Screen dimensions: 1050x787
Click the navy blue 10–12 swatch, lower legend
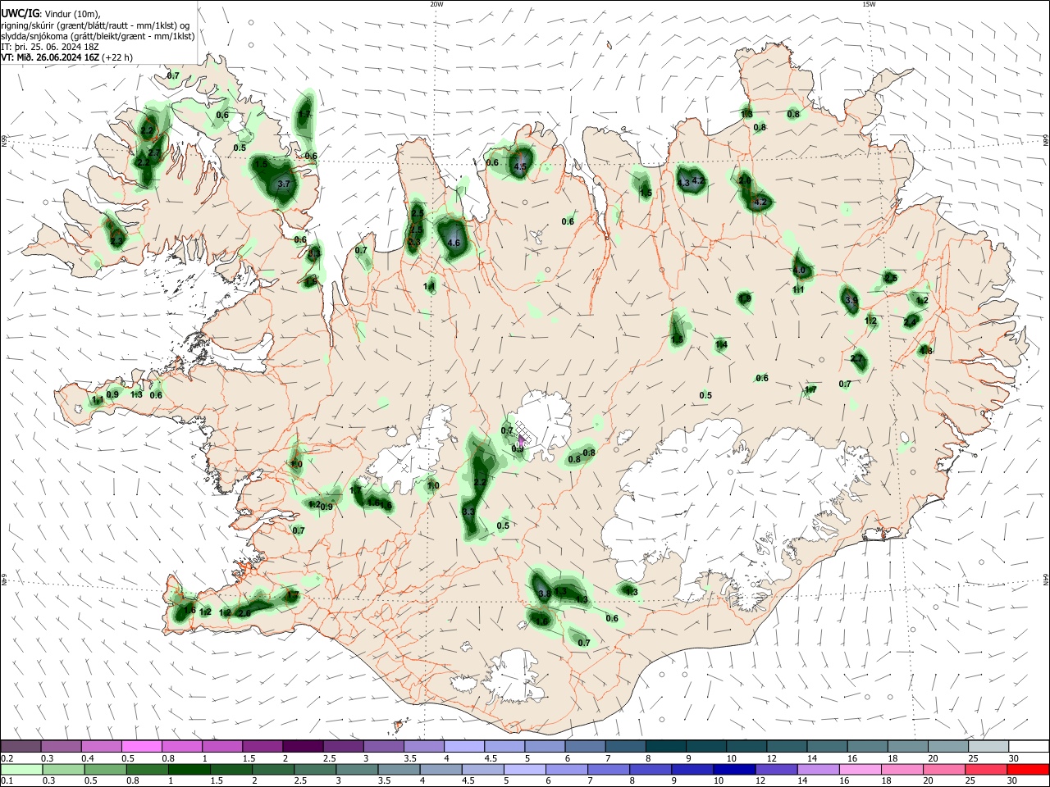coord(735,770)
